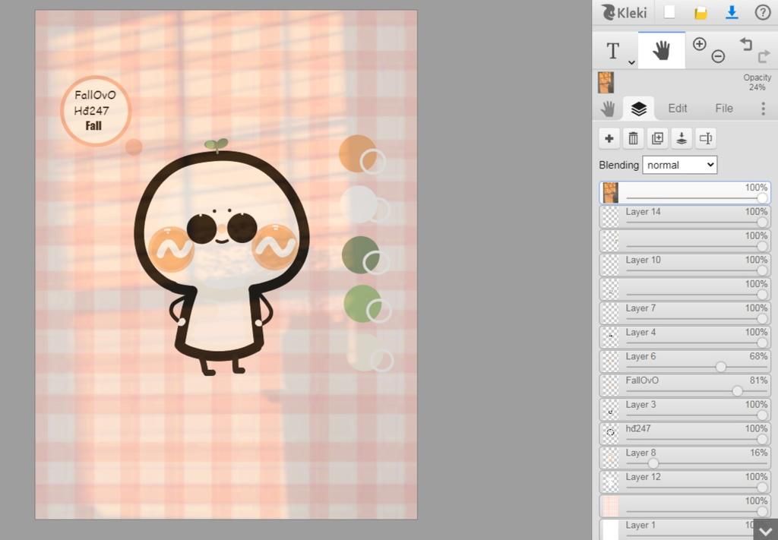Image resolution: width=778 pixels, height=540 pixels.
Task: Open the Edit tab
Action: pyautogui.click(x=677, y=109)
